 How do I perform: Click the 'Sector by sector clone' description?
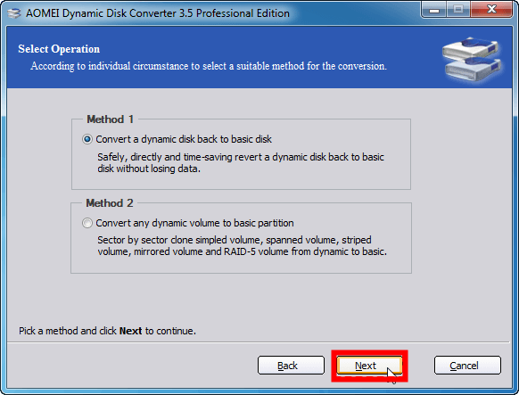click(x=242, y=245)
